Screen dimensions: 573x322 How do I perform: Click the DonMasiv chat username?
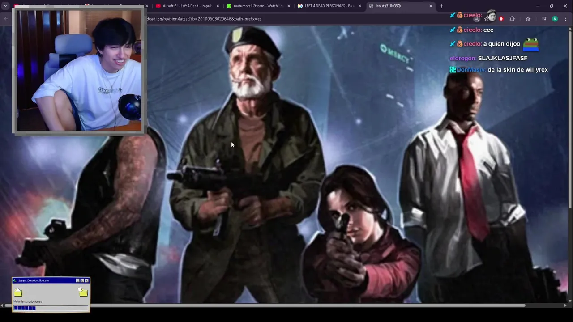[471, 69]
